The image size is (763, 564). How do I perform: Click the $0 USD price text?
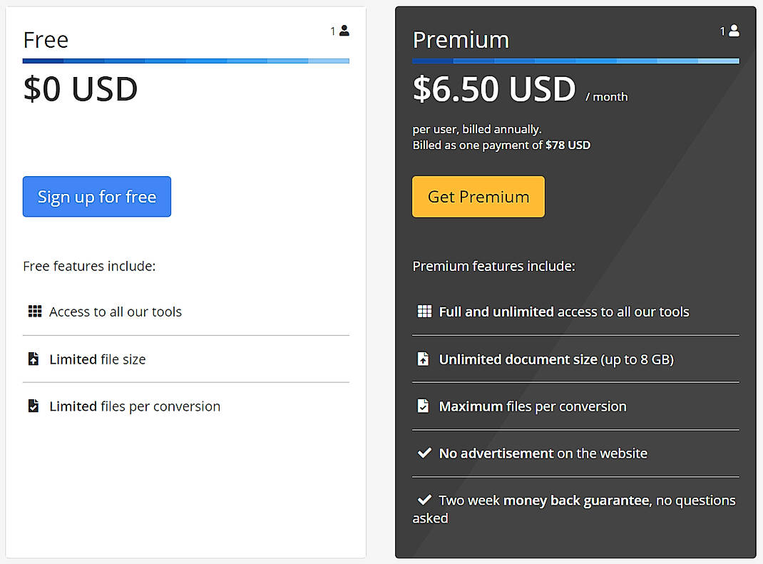[80, 88]
